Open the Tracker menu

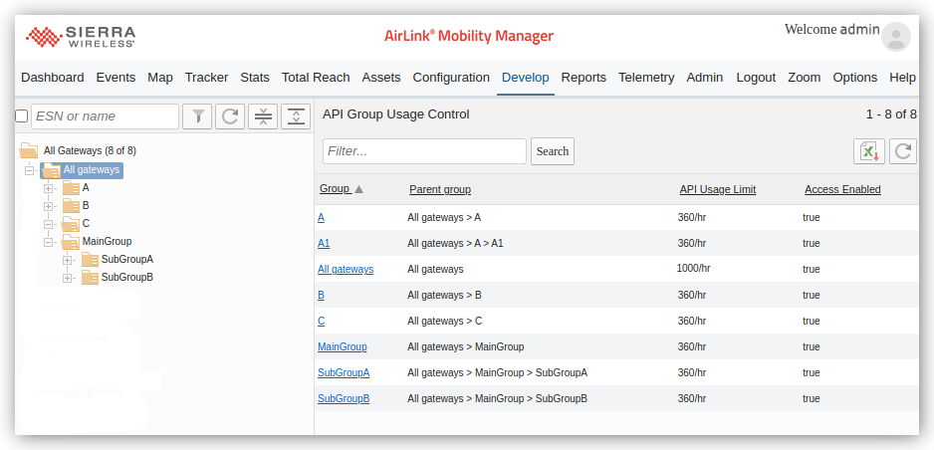pyautogui.click(x=207, y=78)
